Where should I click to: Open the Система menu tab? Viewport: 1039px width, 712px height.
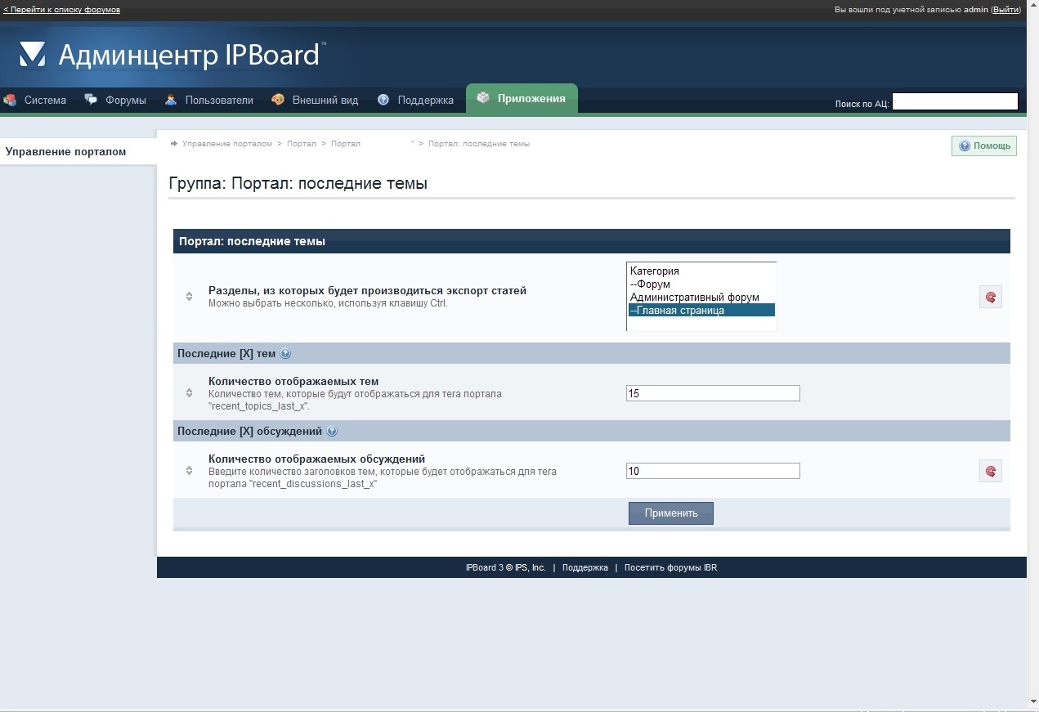point(36,101)
